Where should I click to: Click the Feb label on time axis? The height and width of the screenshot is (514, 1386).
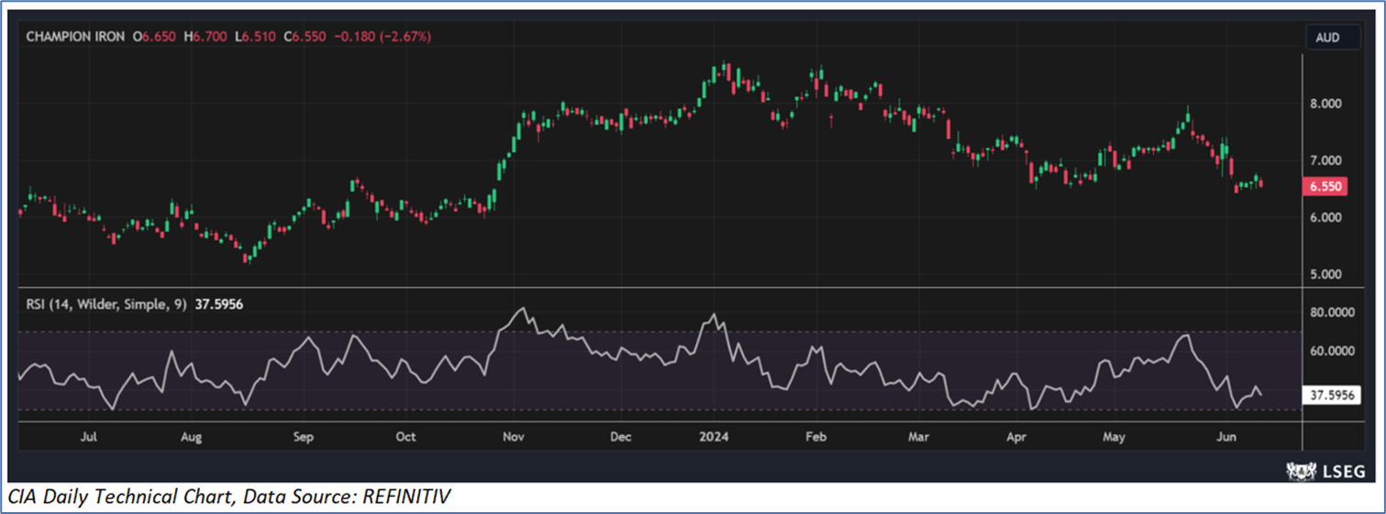(x=815, y=437)
